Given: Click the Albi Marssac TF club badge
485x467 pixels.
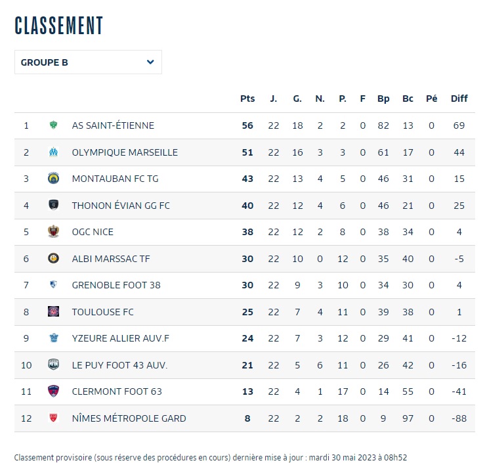Looking at the screenshot, I should pos(53,259).
